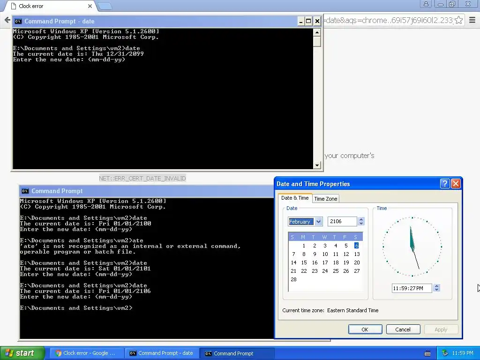Image resolution: width=480 pixels, height=360 pixels.
Task: Click the Command Prompt - date title bar icon
Action: pyautogui.click(x=18, y=21)
